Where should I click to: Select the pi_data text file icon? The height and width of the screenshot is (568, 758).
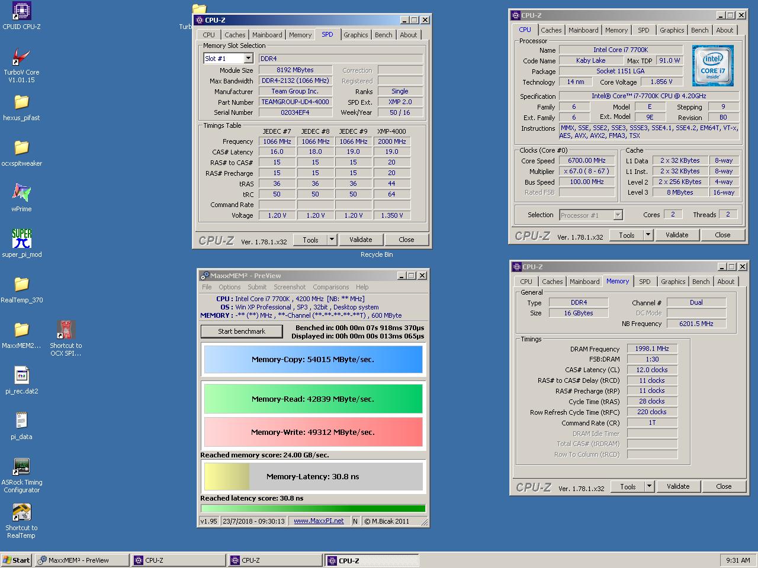(x=21, y=421)
